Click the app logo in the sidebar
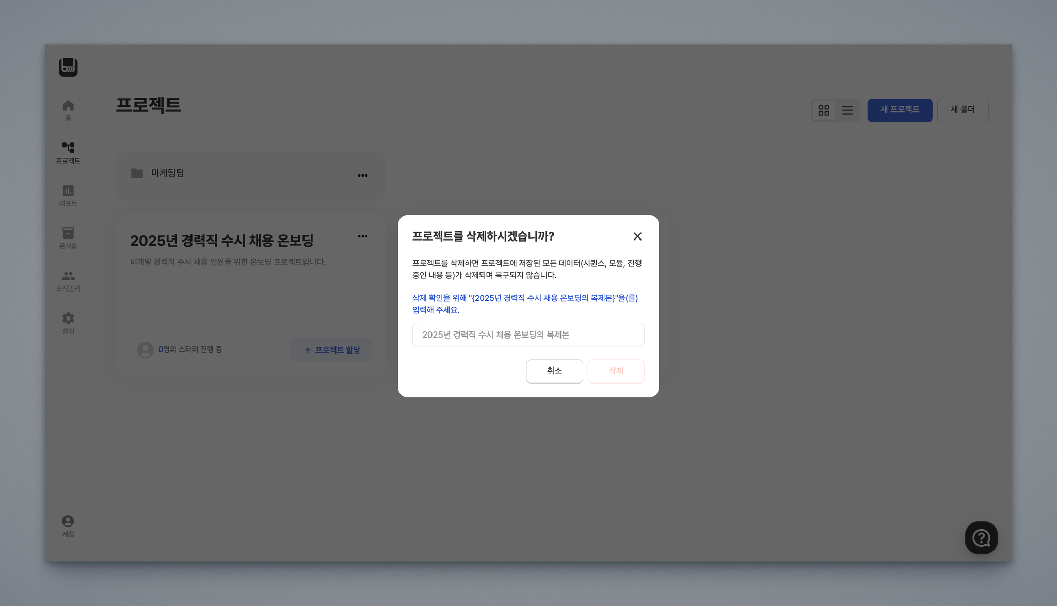1057x606 pixels. (x=68, y=68)
